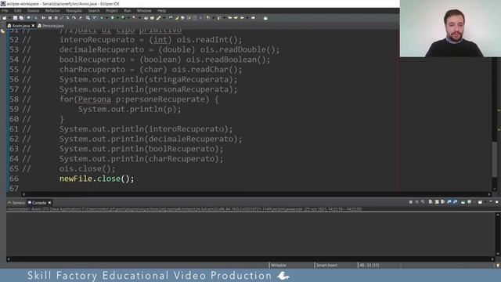Open the External Tools dropdown arrow
501x282 pixels.
coord(139,18)
